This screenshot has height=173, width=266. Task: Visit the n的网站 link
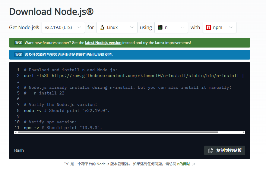184,164
